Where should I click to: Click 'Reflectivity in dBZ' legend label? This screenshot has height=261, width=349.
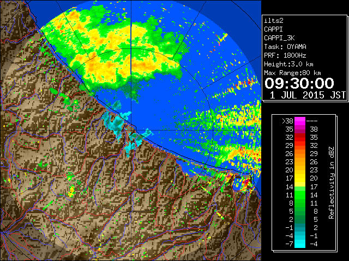(x=332, y=183)
